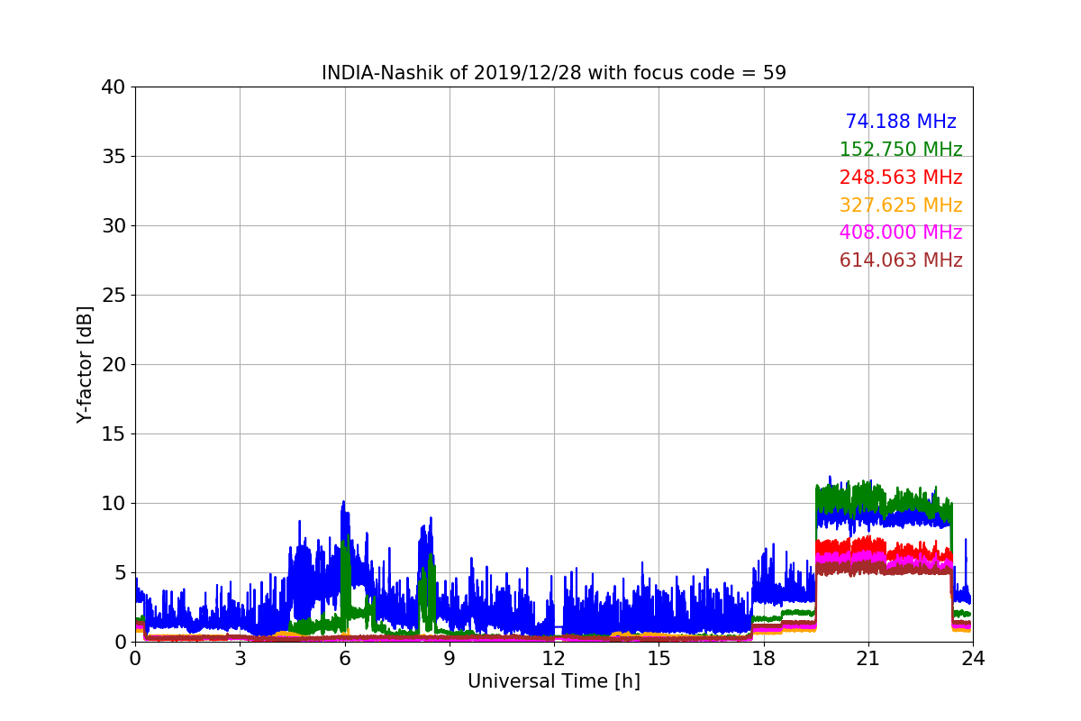Click the 5 tick on Y axis
Screen dimensions: 1081x721
(120, 573)
